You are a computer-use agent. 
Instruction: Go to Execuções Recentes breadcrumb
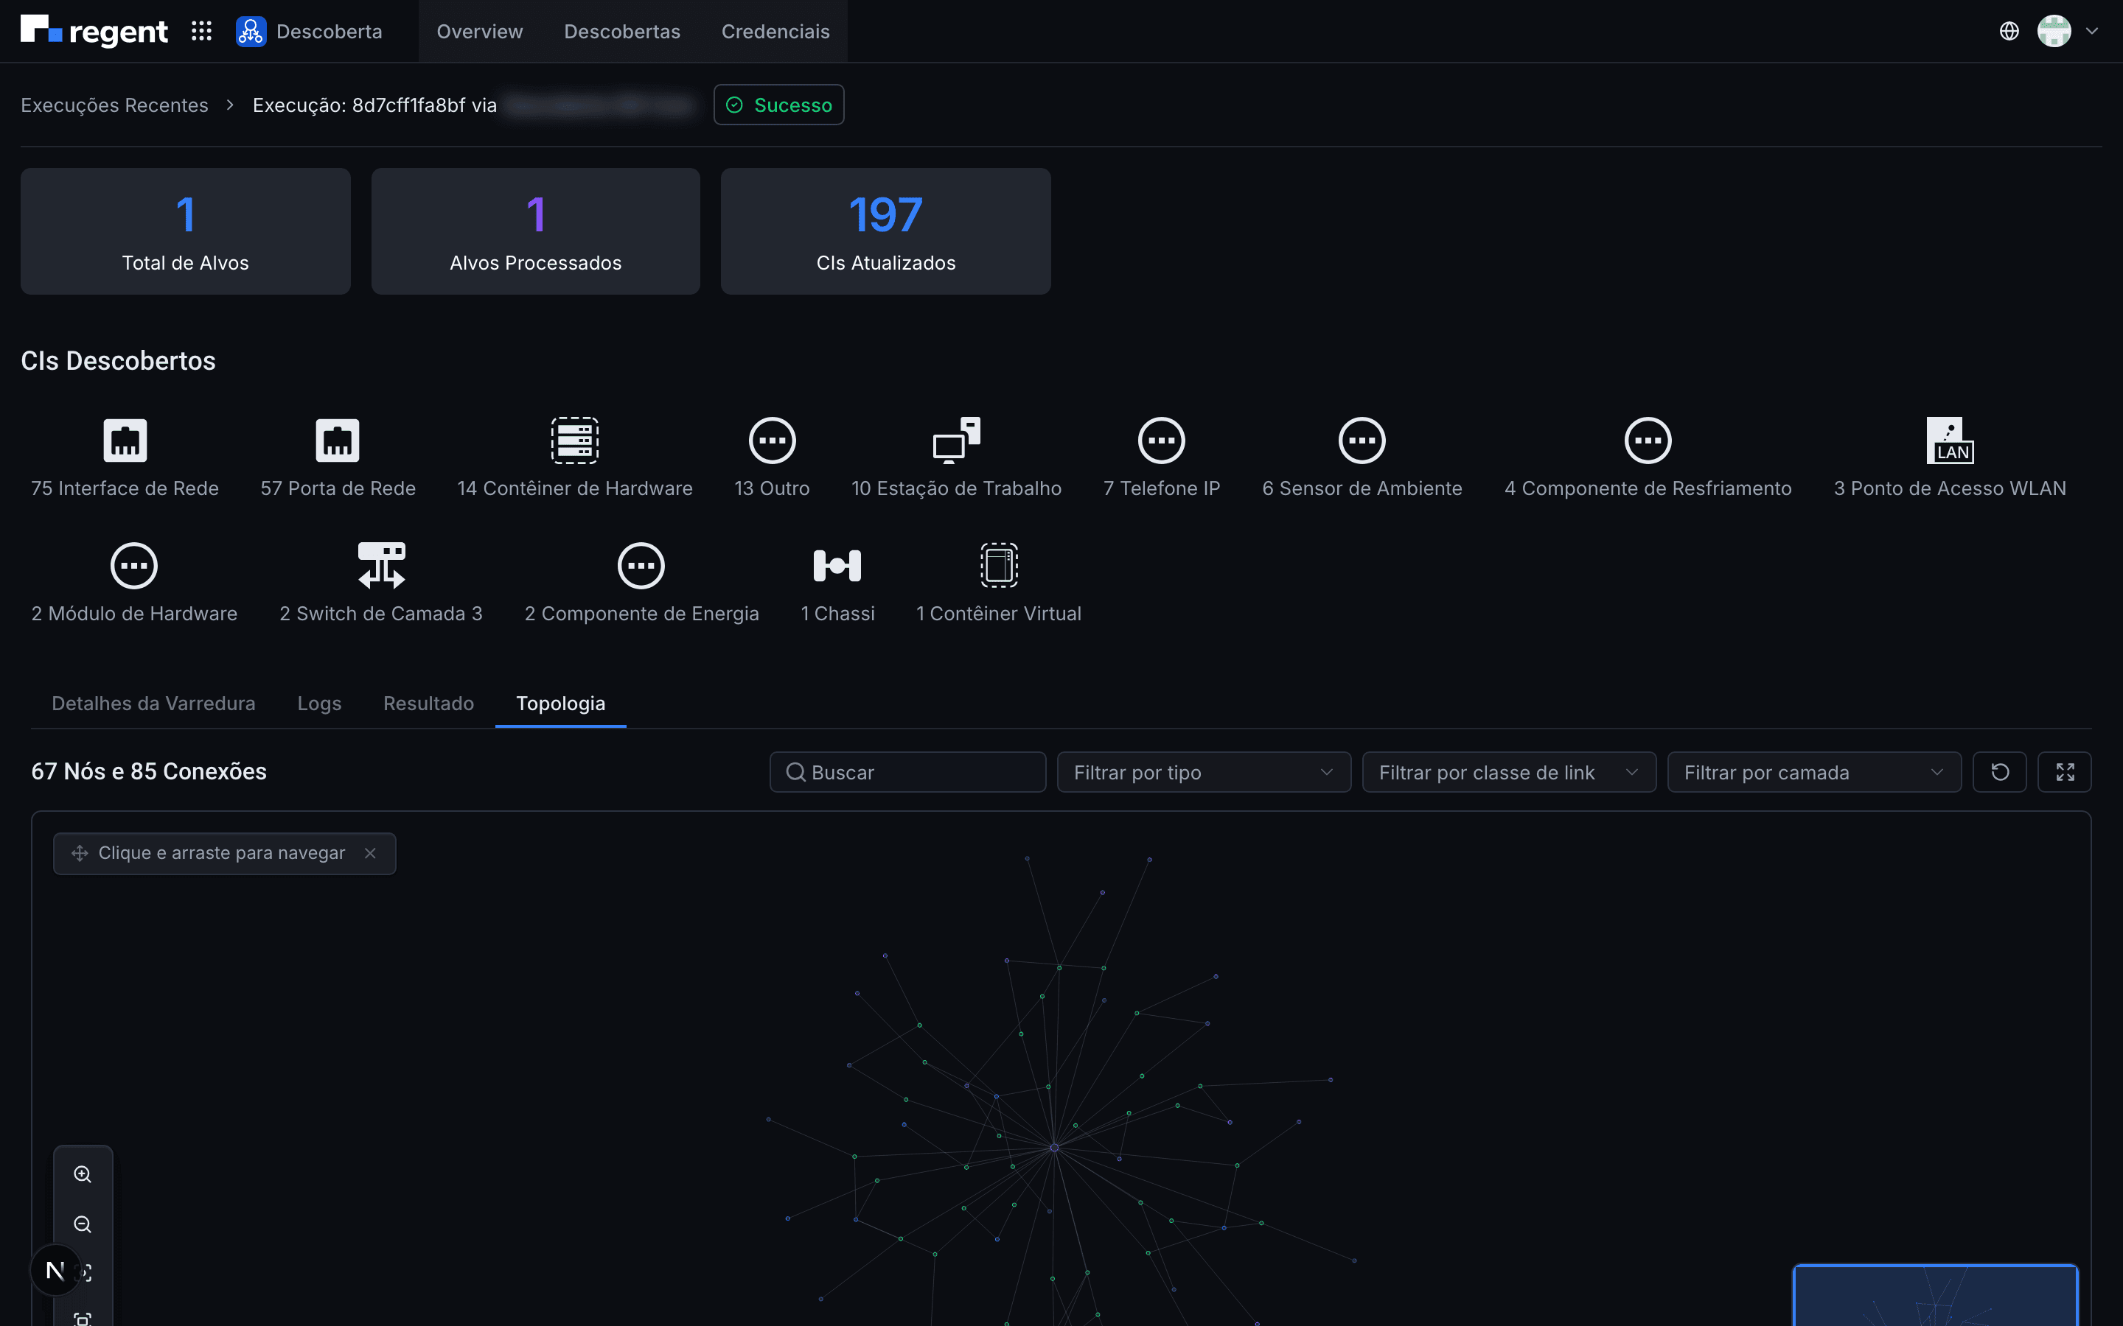[115, 105]
